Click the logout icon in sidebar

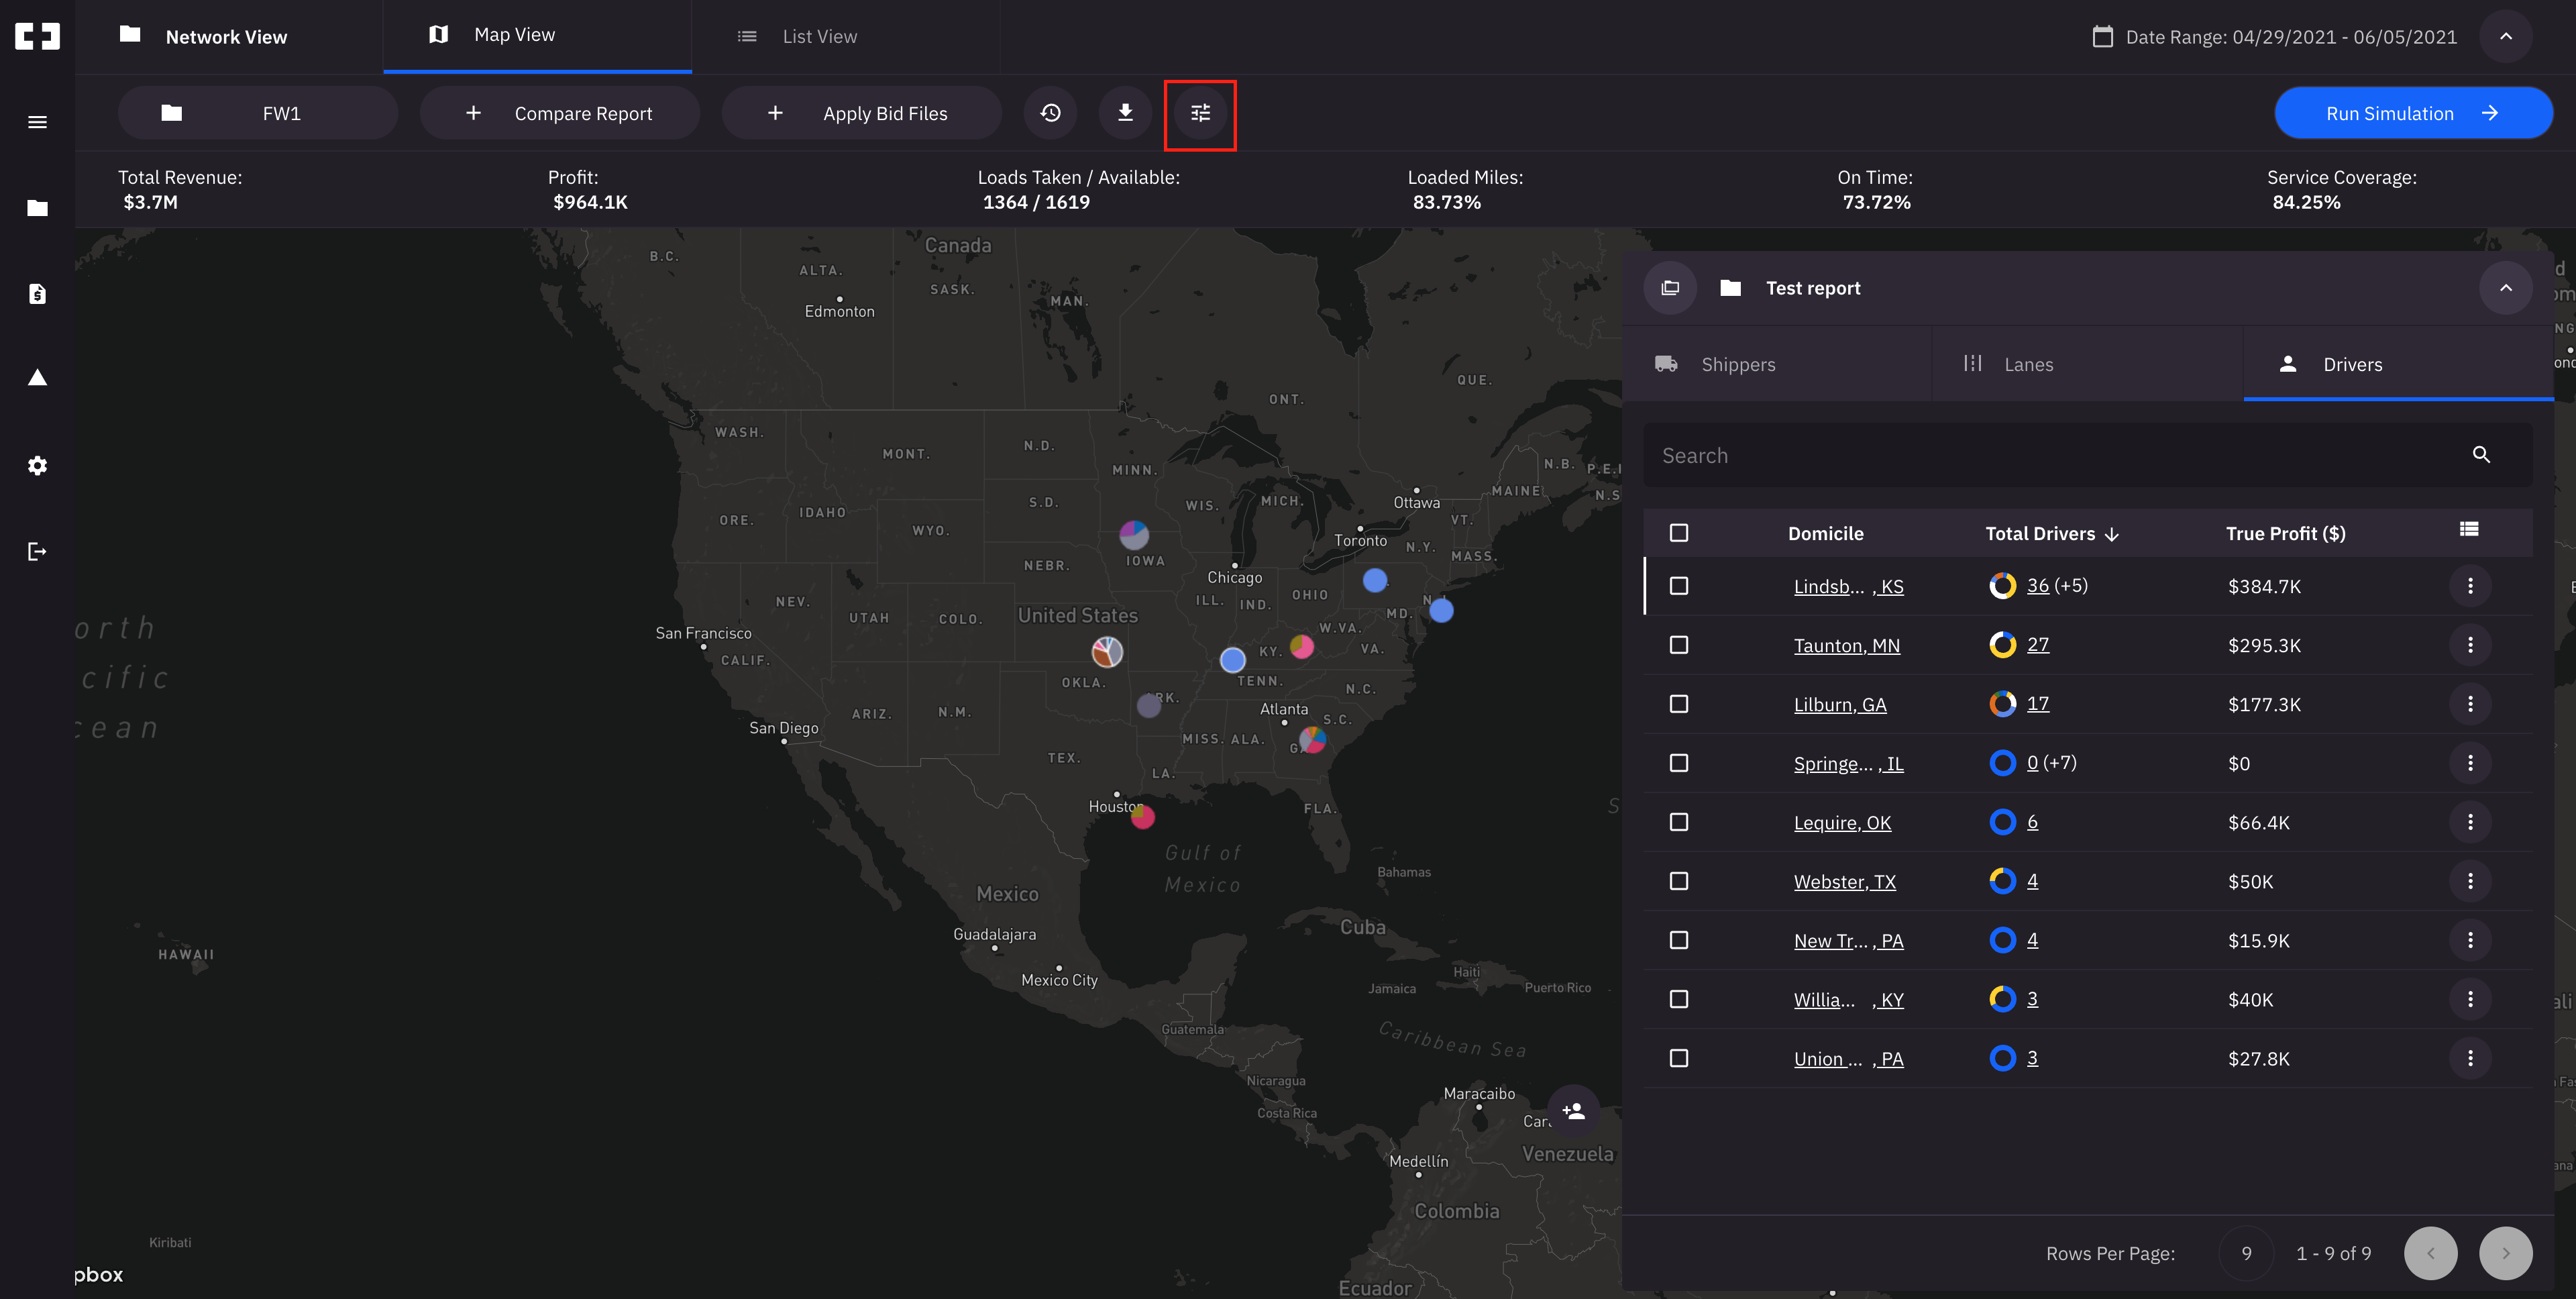point(37,552)
